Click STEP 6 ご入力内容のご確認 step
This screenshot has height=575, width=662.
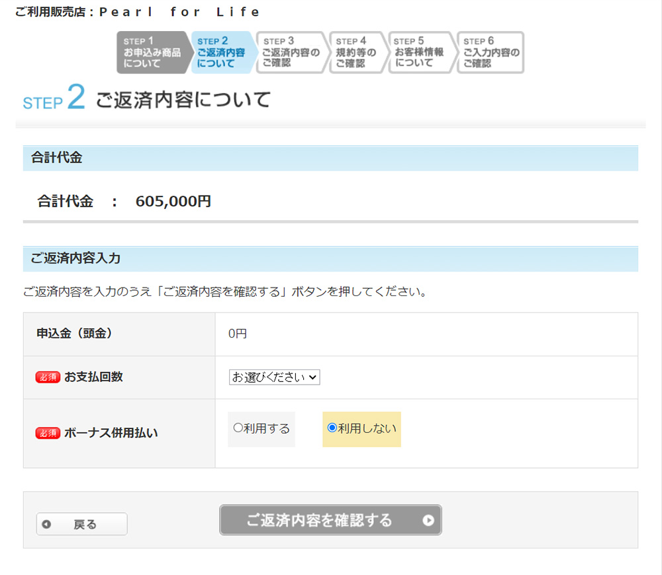490,52
